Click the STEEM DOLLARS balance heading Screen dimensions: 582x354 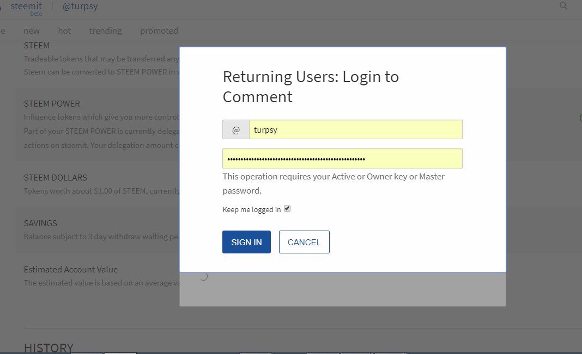[56, 178]
